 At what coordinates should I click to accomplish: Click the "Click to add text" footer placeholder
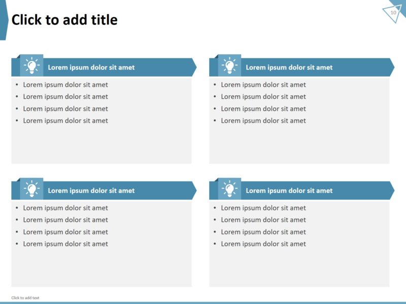pyautogui.click(x=25, y=298)
